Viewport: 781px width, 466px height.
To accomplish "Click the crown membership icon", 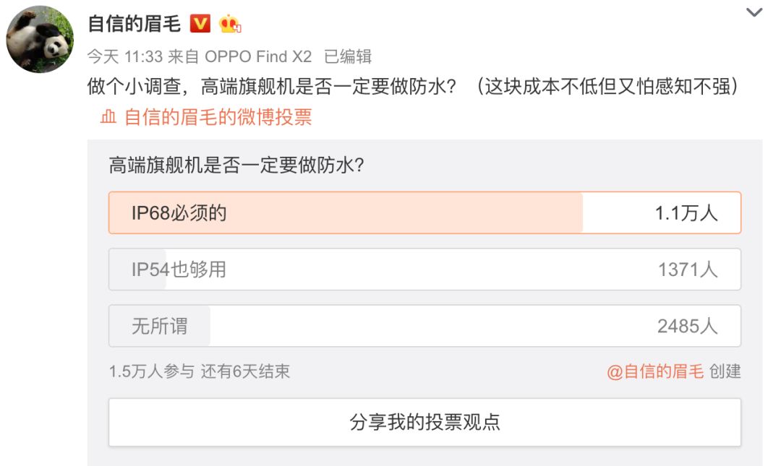I will tap(230, 24).
